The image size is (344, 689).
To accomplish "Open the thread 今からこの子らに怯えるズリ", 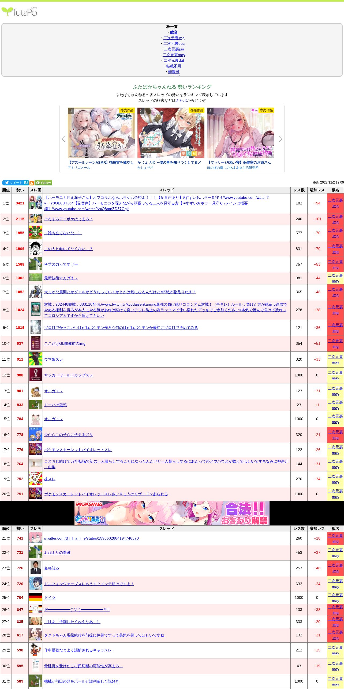I will (x=69, y=435).
